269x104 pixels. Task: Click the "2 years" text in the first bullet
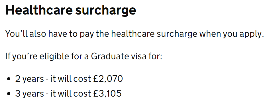pos(30,79)
